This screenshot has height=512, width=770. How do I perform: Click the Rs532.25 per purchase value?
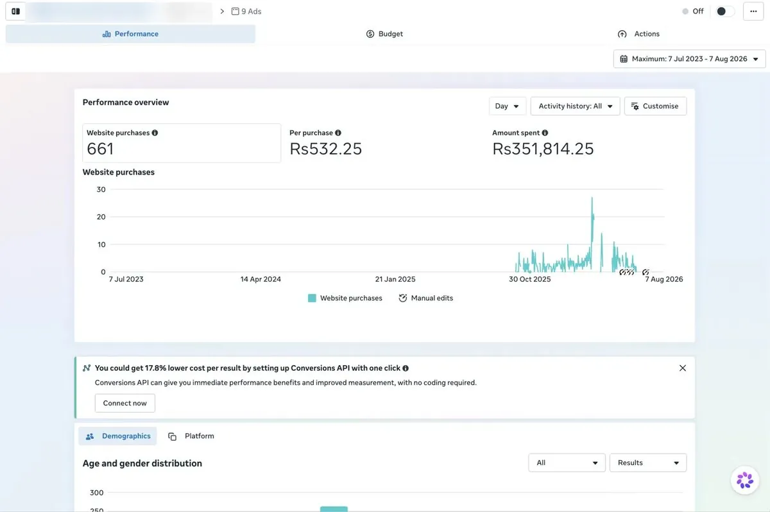(326, 149)
